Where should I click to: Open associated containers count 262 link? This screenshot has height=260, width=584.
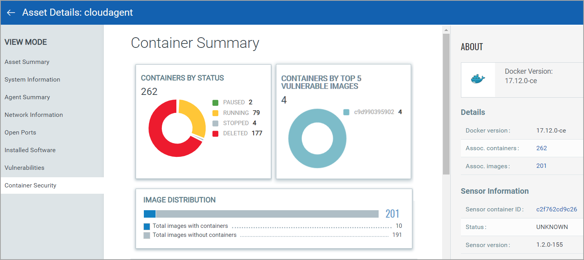coord(542,148)
